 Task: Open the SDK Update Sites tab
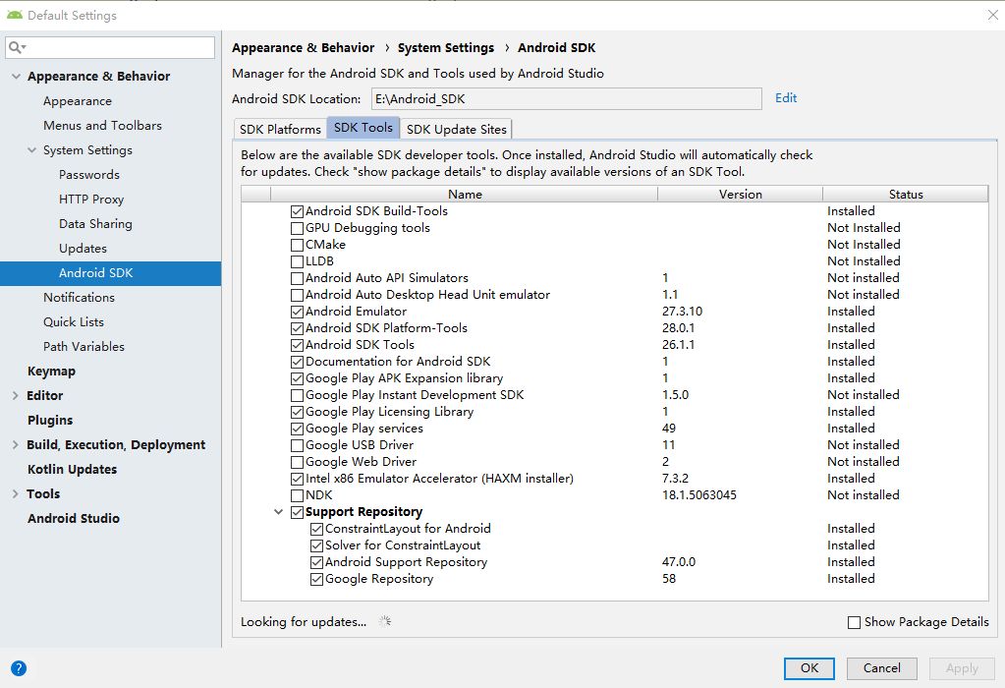(x=457, y=129)
